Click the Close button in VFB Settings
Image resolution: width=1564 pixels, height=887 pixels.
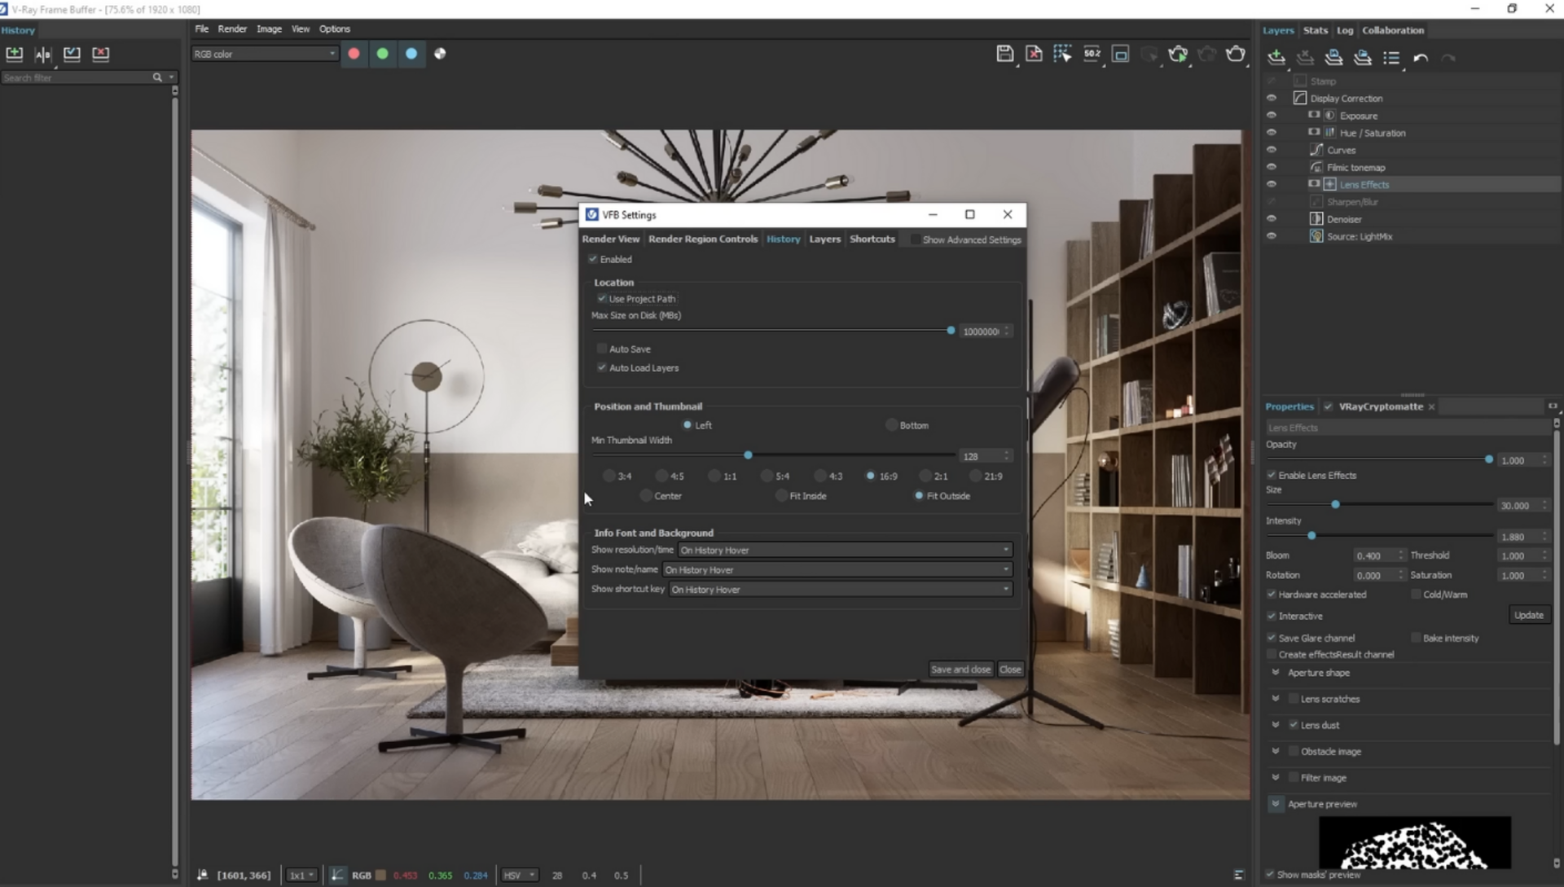click(x=1010, y=670)
